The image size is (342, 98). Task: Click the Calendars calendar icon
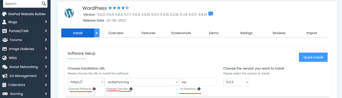point(4,85)
